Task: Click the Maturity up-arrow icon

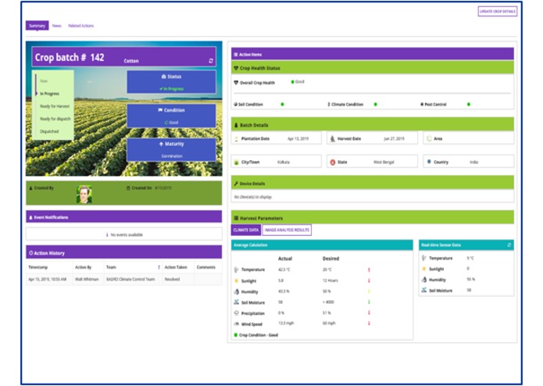Action: click(161, 144)
